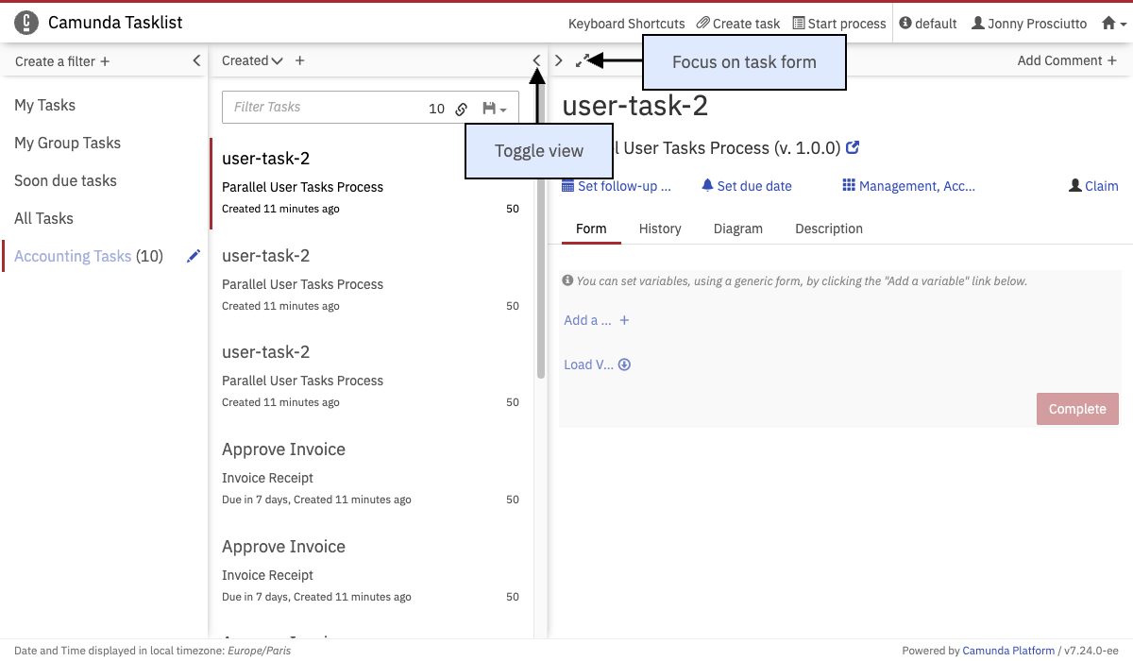This screenshot has height=661, width=1133.
Task: Open the save filter query dropdown
Action: [x=495, y=109]
